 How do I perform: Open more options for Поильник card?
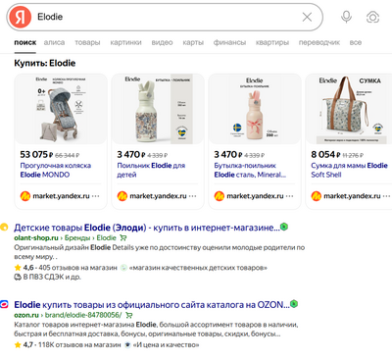[x=192, y=196]
